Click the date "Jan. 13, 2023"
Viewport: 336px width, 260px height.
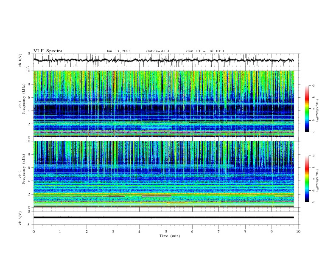point(118,51)
